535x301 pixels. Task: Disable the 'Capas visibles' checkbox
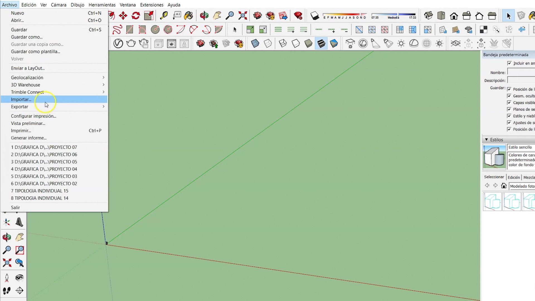510,103
